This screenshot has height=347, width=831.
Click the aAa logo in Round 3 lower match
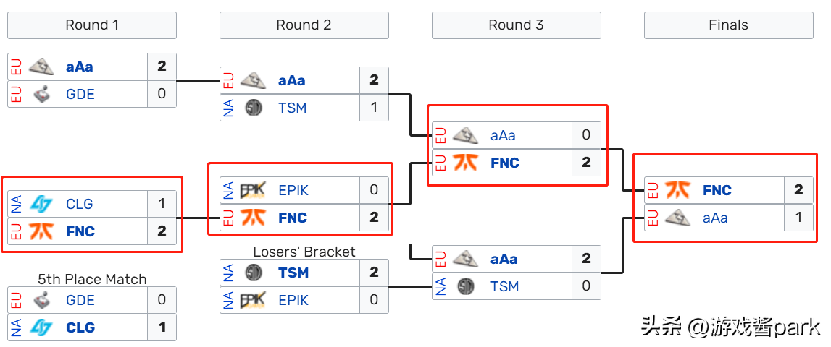tap(466, 259)
